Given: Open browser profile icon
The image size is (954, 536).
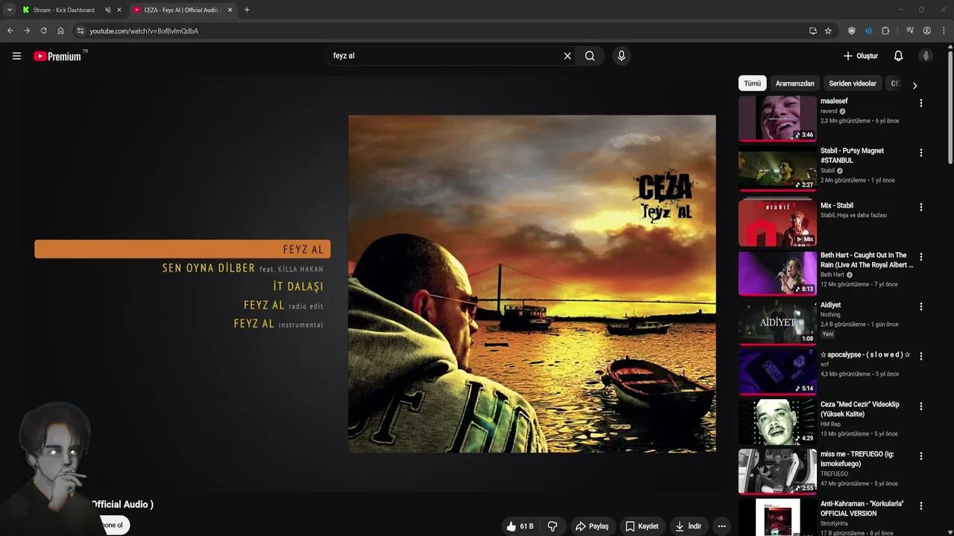Looking at the screenshot, I should point(926,31).
